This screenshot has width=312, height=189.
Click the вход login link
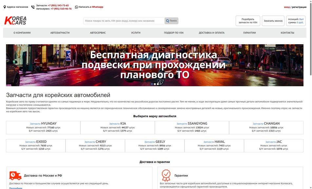click(287, 7)
